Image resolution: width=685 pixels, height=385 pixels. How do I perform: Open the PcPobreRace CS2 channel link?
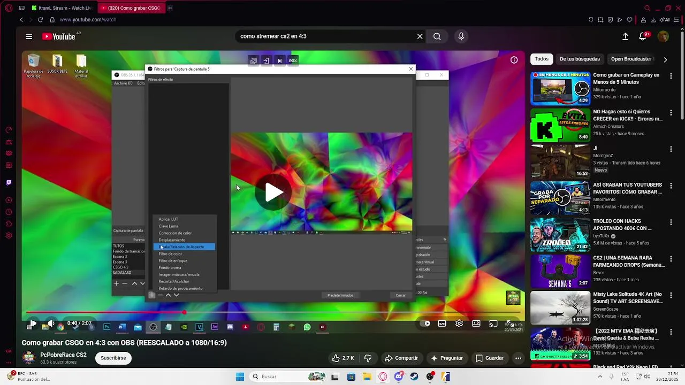coord(63,355)
